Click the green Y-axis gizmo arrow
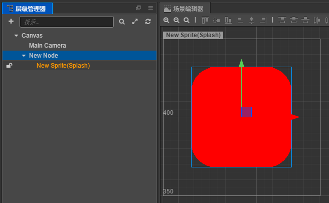The height and width of the screenshot is (203, 329). tap(242, 63)
